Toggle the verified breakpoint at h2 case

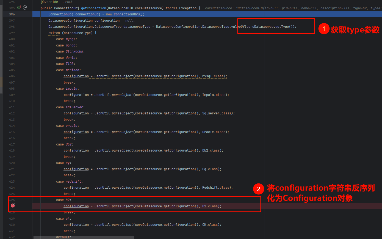pos(13,205)
